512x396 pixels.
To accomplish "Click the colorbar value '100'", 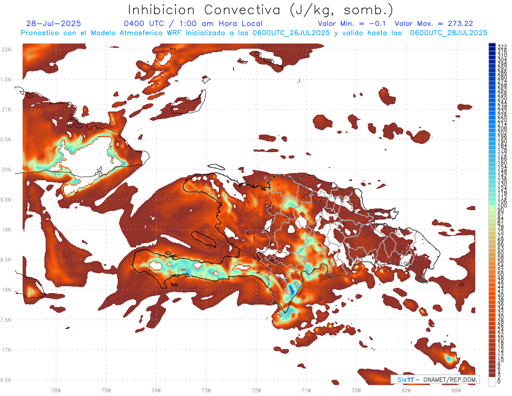I will (x=502, y=205).
